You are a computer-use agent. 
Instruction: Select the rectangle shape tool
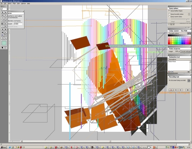coord(5,18)
